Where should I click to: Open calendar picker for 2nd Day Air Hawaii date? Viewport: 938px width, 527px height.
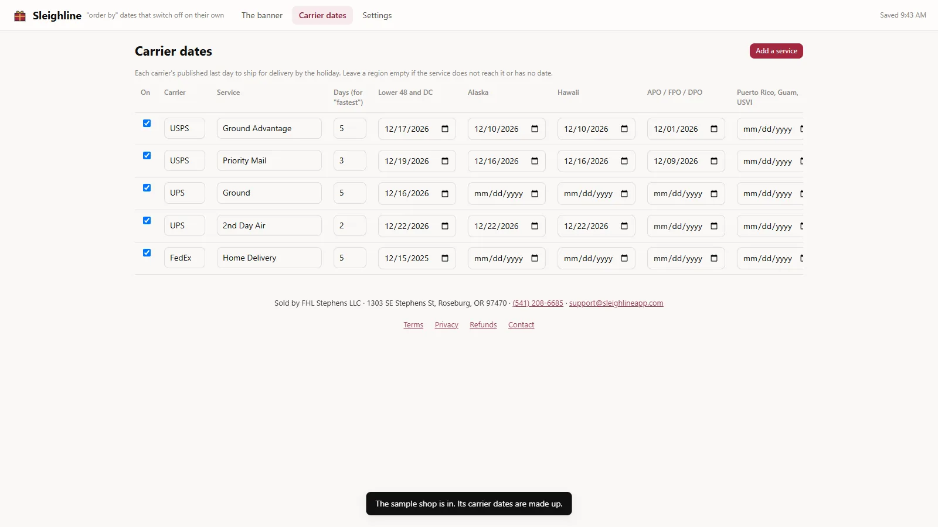(624, 226)
